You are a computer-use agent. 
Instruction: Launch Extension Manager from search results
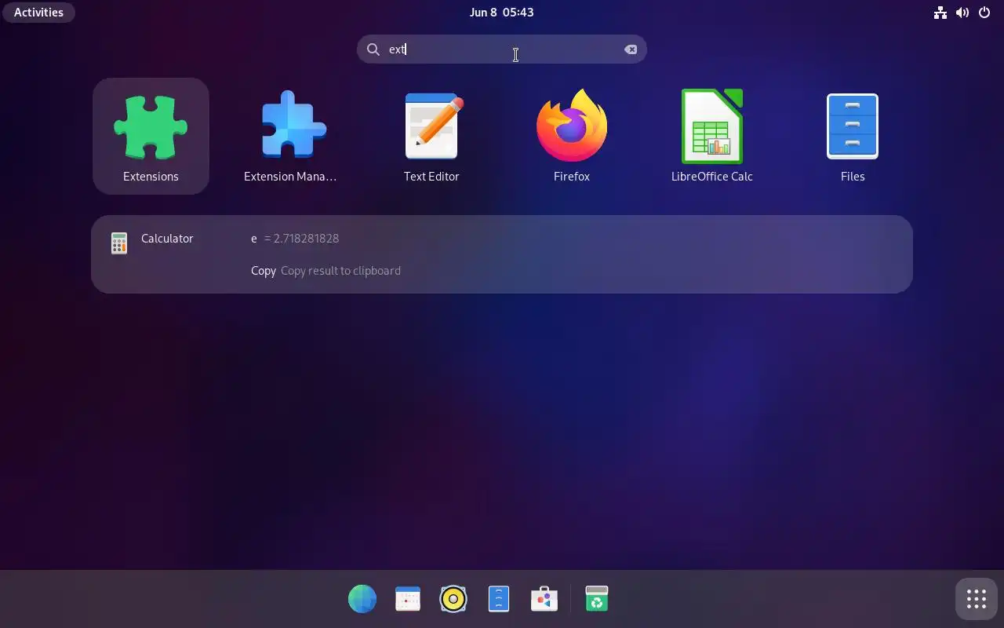click(x=290, y=136)
